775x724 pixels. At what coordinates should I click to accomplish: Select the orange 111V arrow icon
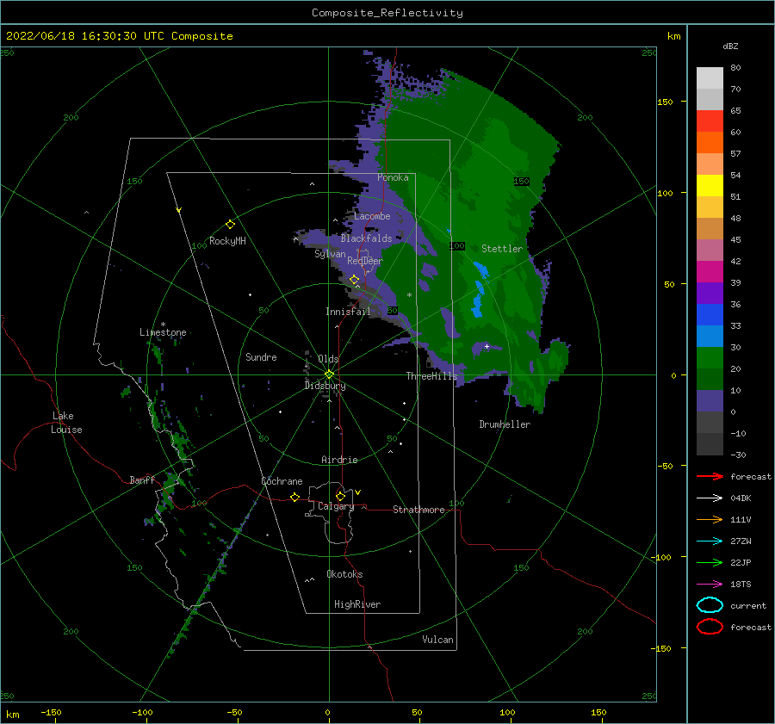(x=710, y=519)
